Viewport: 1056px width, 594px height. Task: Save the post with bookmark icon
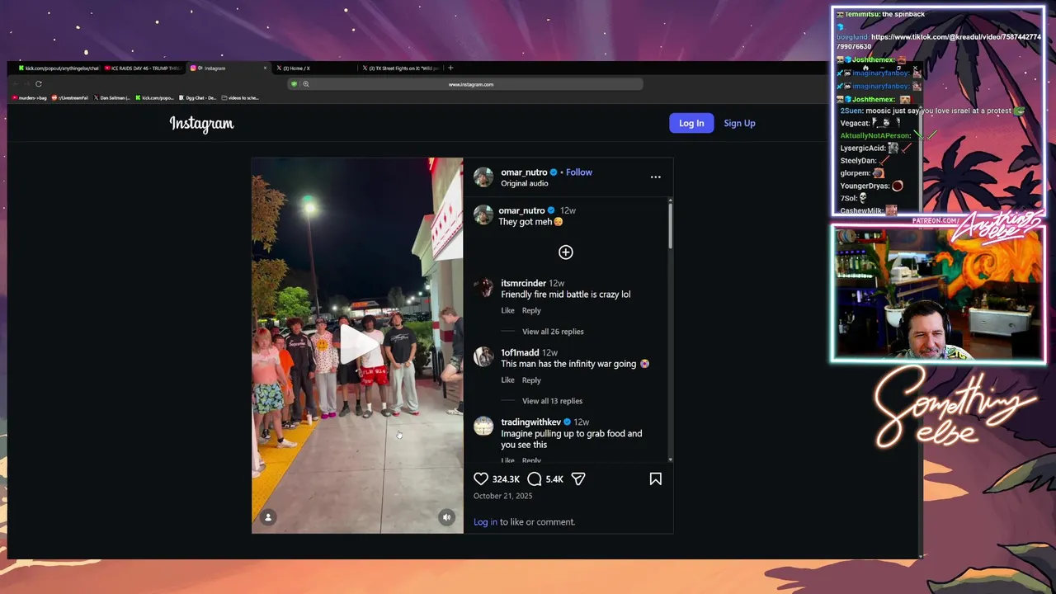pyautogui.click(x=656, y=478)
